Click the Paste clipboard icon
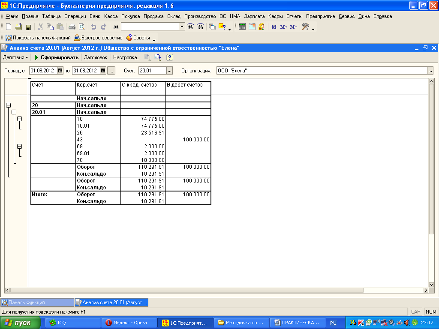Image resolution: width=439 pixels, height=329 pixels. [x=60, y=27]
